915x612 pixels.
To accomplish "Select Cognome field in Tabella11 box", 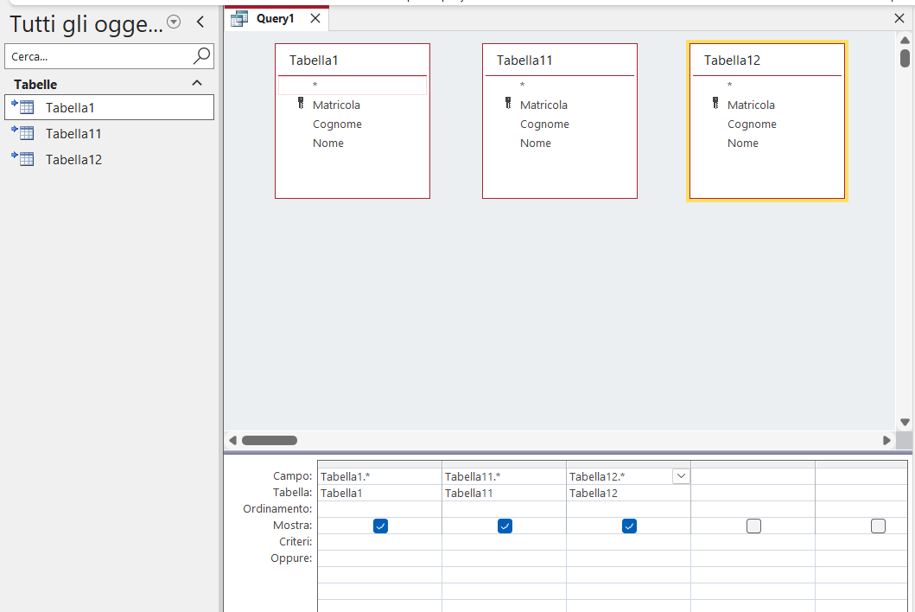I will 544,124.
